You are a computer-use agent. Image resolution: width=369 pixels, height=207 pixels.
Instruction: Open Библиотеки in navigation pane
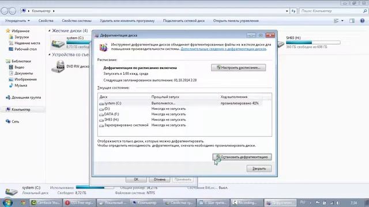21,61
